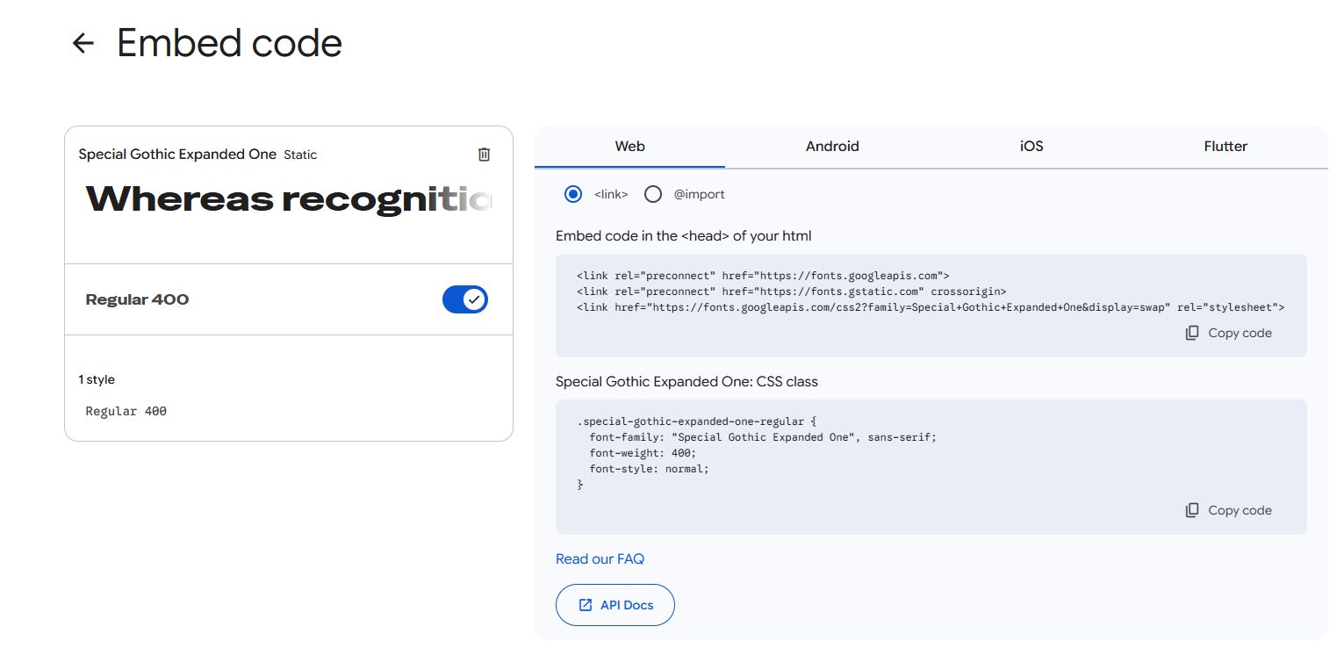Toggle the Regular 400 style switch off
Screen dimensions: 1344x648
465,299
